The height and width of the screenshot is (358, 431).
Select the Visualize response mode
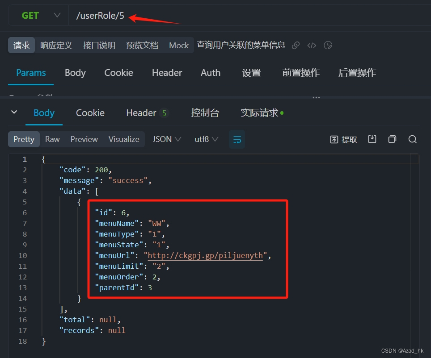pos(123,139)
